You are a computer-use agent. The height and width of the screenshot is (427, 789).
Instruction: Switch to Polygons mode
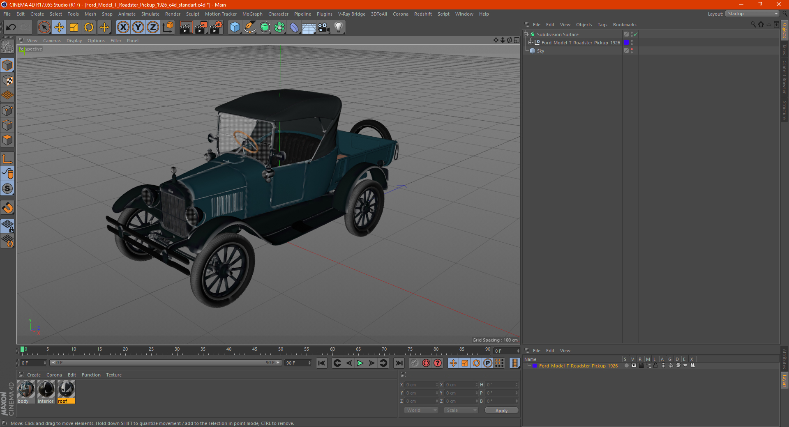click(7, 140)
